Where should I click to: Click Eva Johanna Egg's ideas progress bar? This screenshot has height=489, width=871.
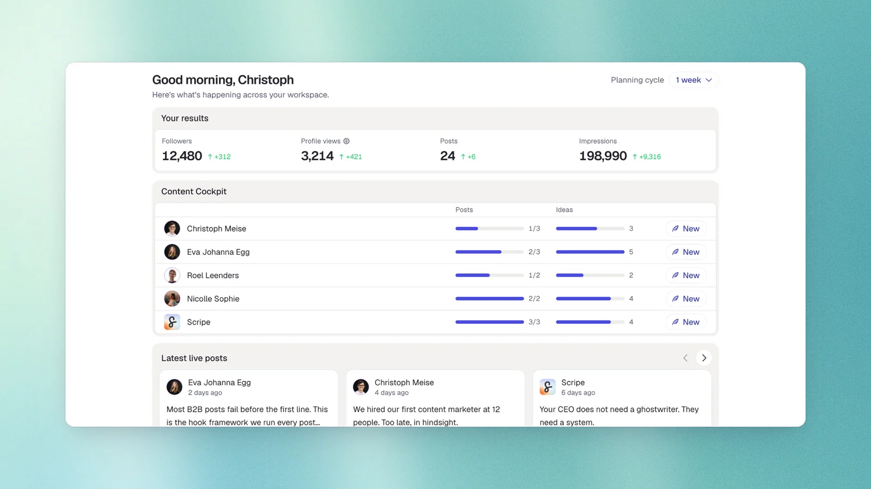click(590, 252)
